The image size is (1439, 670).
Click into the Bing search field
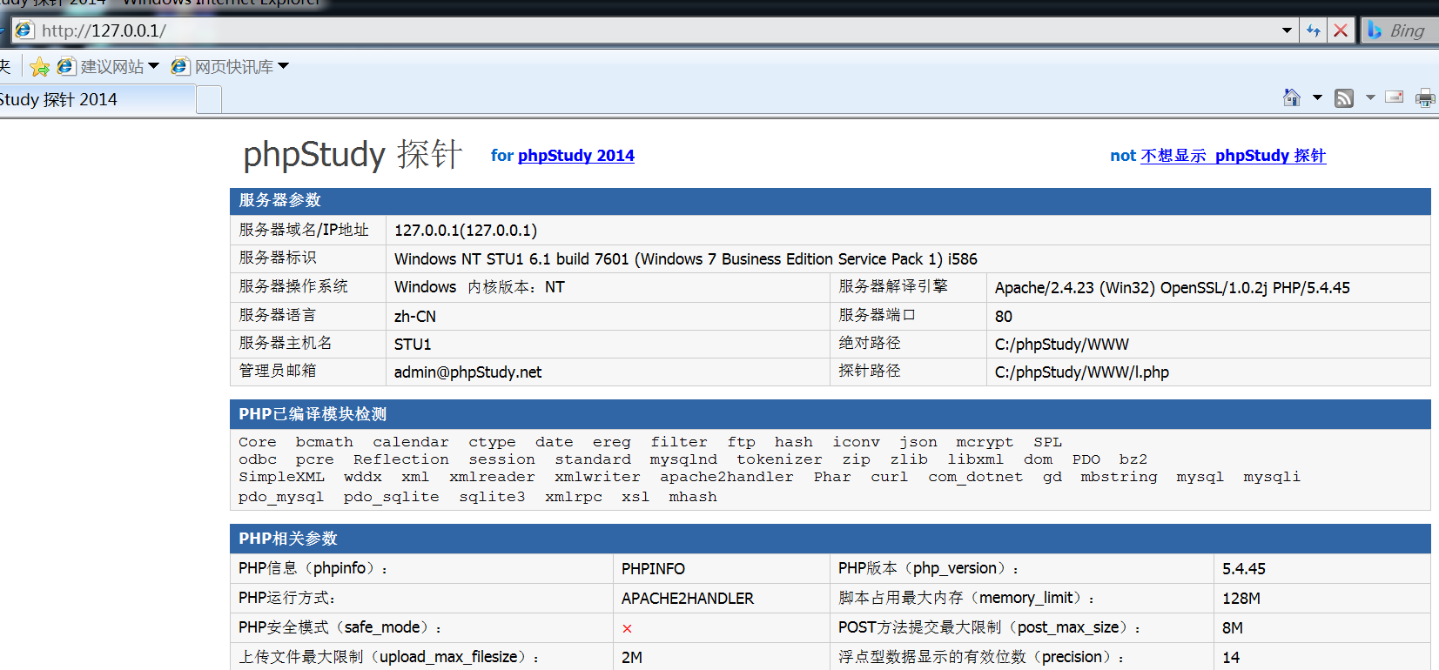(x=1409, y=30)
